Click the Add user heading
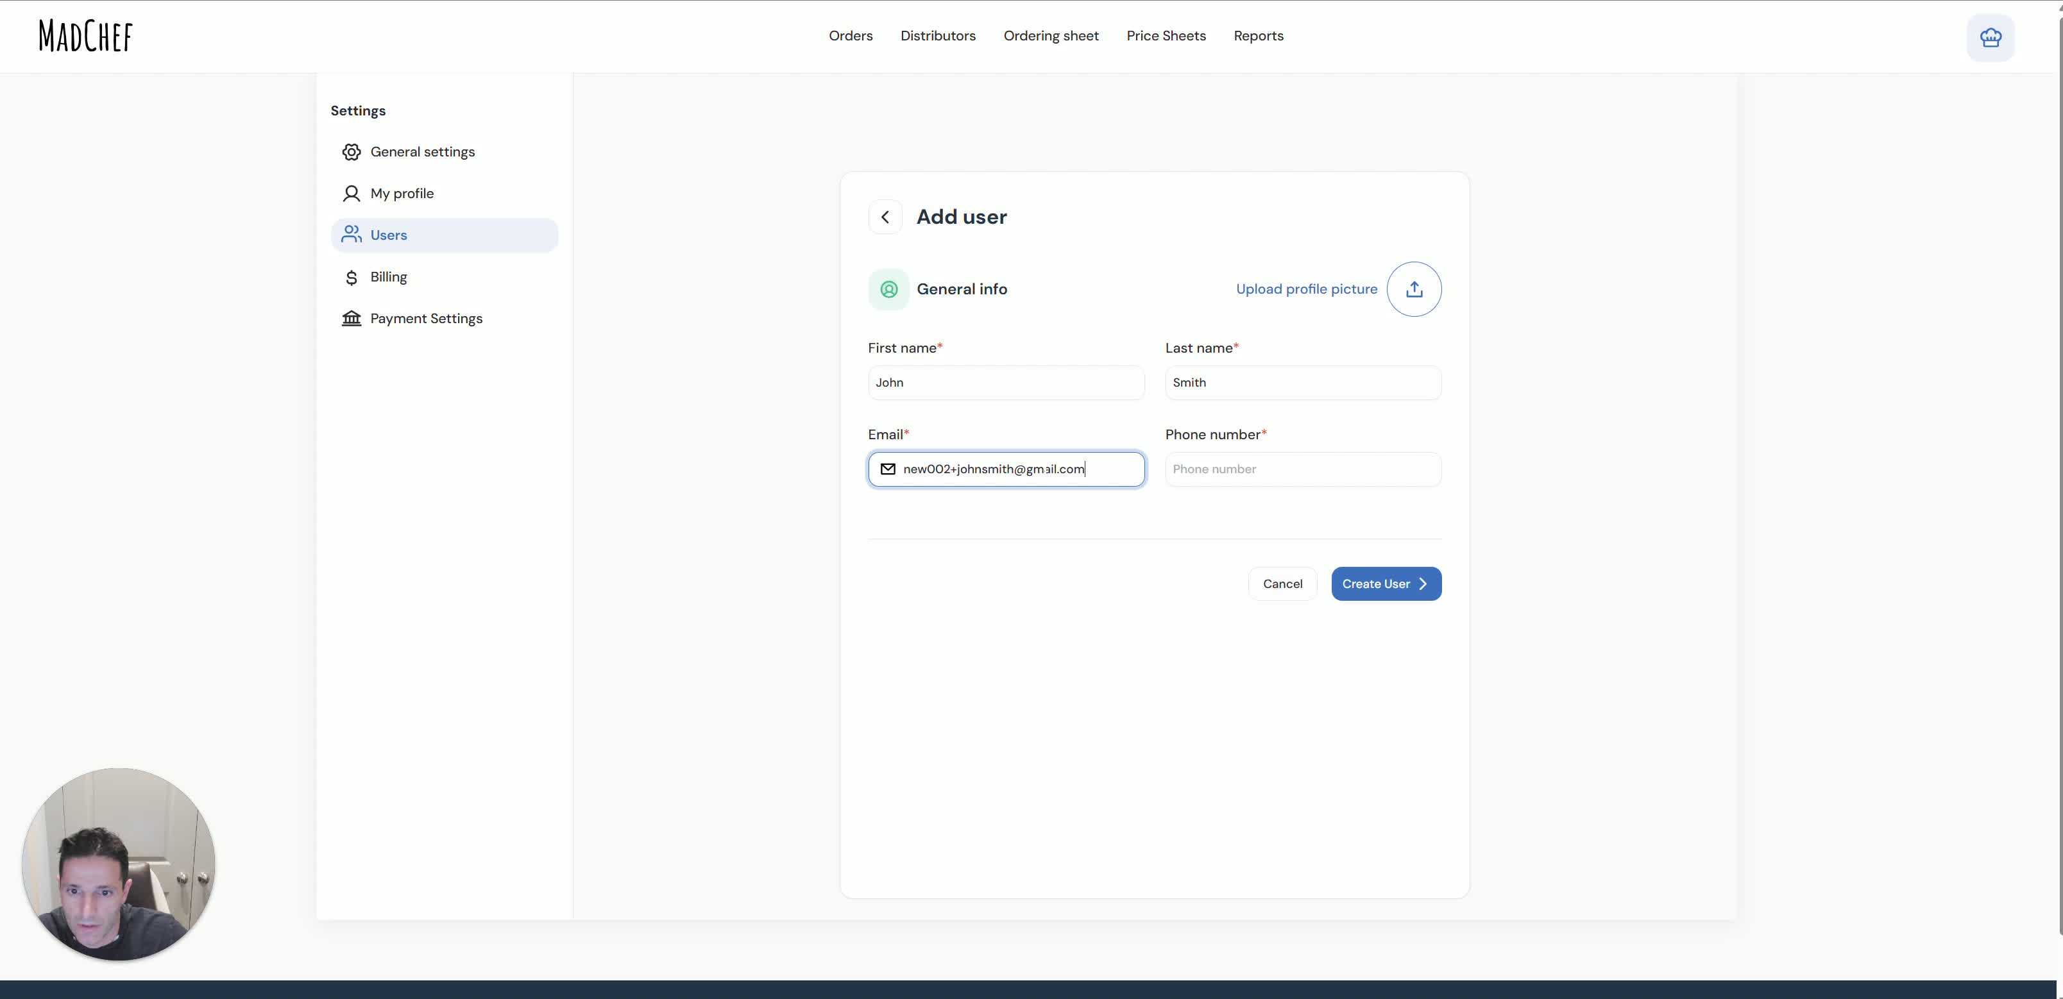The image size is (2063, 999). coord(961,217)
